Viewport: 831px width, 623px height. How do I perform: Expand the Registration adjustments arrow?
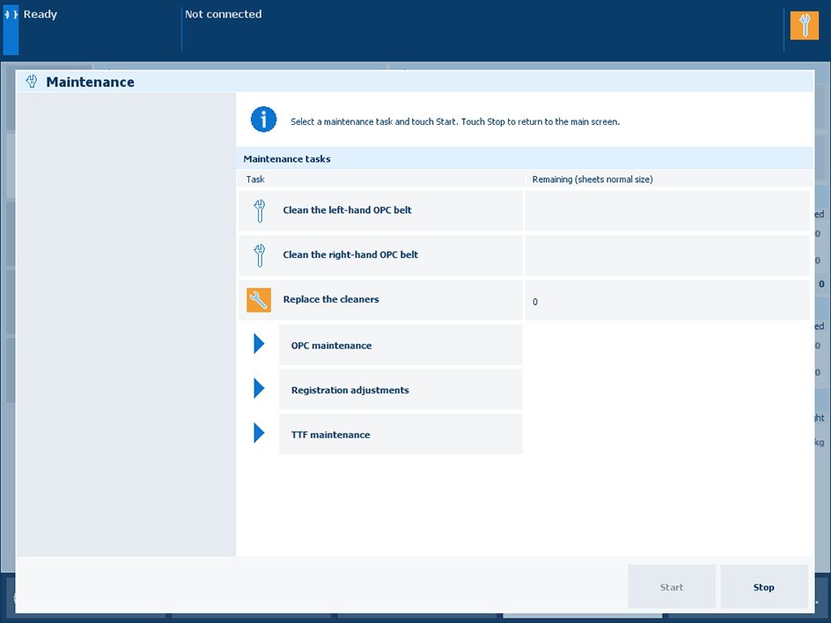point(259,388)
